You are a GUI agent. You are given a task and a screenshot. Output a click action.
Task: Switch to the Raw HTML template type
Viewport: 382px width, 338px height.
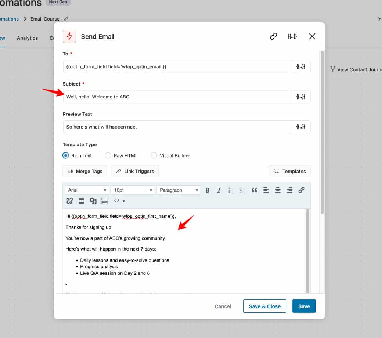point(108,155)
